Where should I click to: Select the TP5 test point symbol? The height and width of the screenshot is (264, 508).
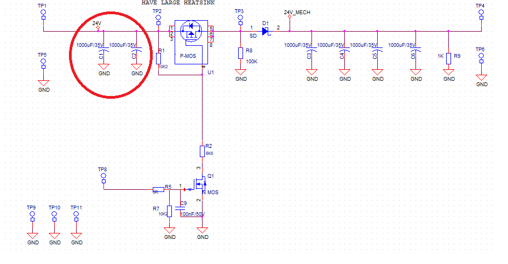tap(43, 64)
